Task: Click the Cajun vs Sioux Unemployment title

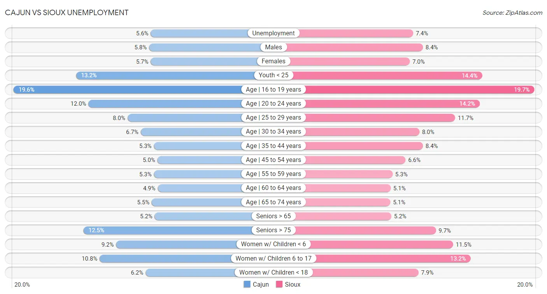Action: pos(67,12)
